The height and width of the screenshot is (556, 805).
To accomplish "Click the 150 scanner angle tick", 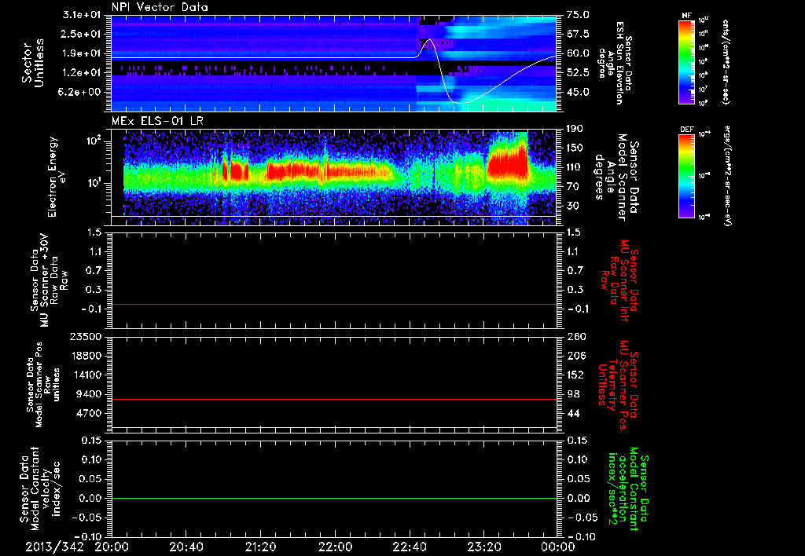I will [575, 148].
